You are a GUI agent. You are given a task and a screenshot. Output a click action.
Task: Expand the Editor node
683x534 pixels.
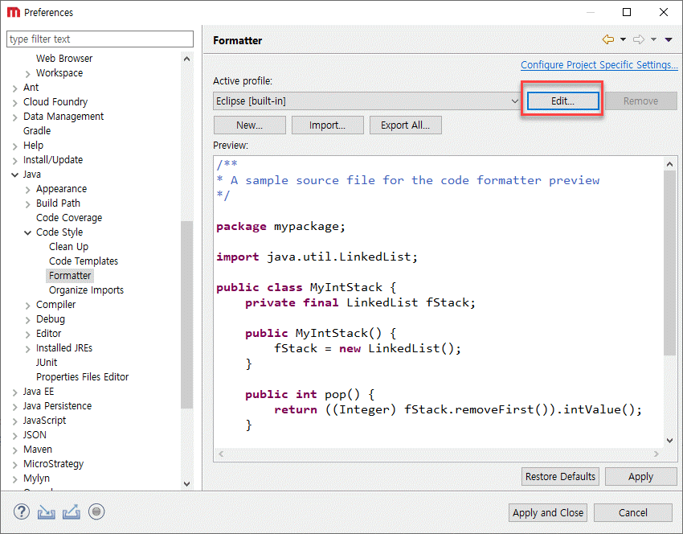tap(27, 335)
